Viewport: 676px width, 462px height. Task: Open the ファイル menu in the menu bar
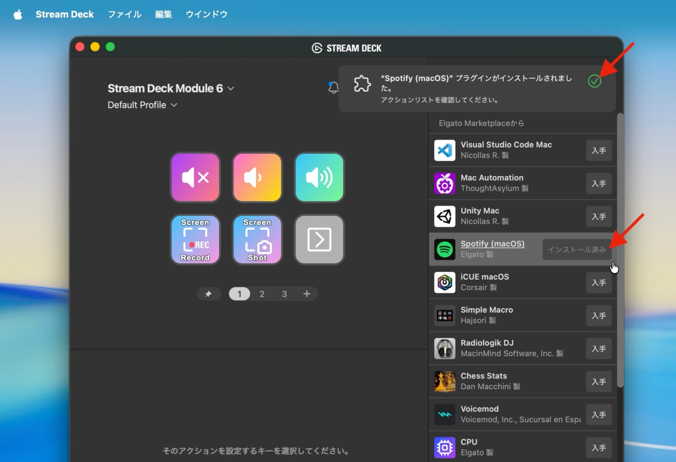tap(125, 14)
